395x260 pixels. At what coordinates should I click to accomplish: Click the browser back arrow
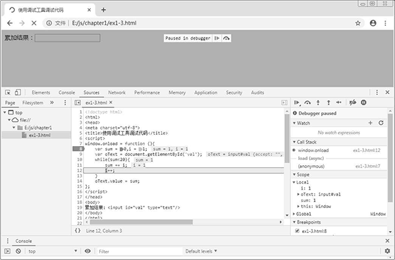pyautogui.click(x=10, y=23)
